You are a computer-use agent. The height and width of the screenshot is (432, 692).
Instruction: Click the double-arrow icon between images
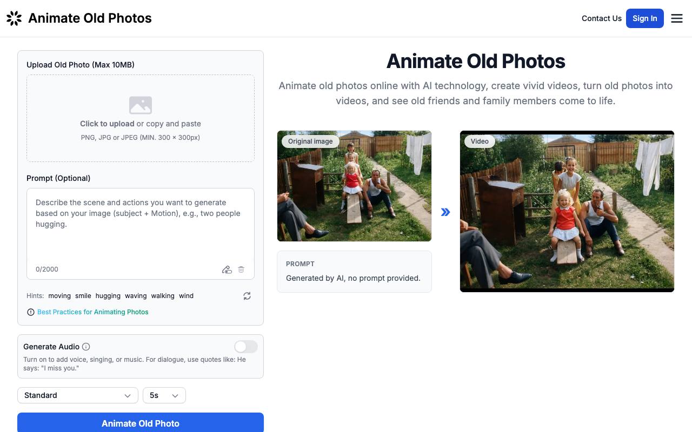coord(445,212)
